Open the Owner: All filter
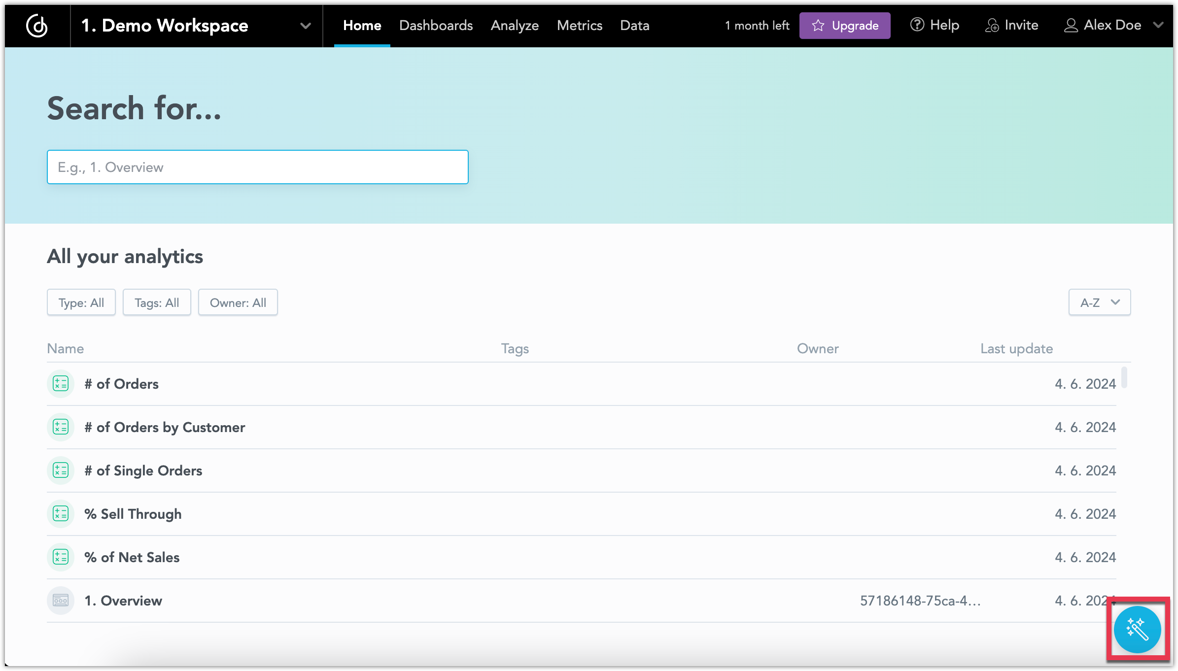The width and height of the screenshot is (1178, 671). pos(238,302)
